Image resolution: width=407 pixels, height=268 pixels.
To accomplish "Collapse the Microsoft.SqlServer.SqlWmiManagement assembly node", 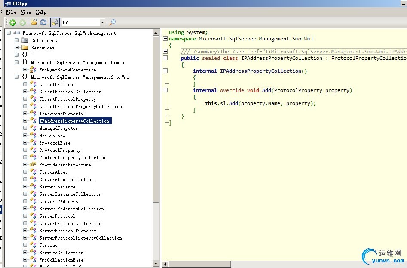I will 9,33.
